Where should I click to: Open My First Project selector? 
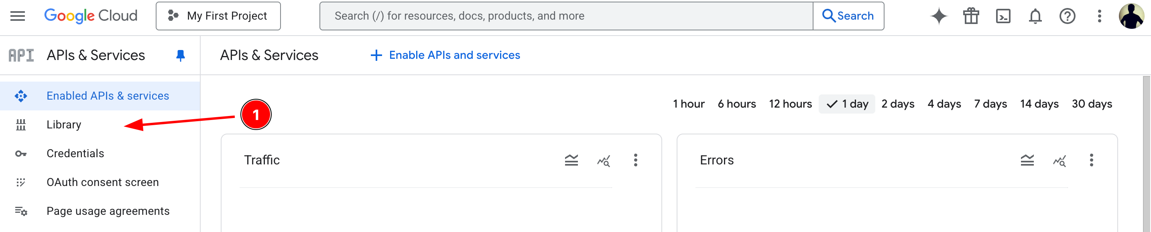(x=218, y=16)
